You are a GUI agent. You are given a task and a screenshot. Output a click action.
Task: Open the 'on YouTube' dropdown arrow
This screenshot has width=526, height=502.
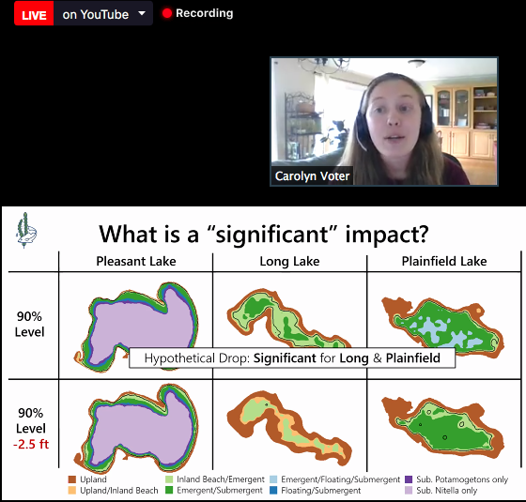click(142, 13)
